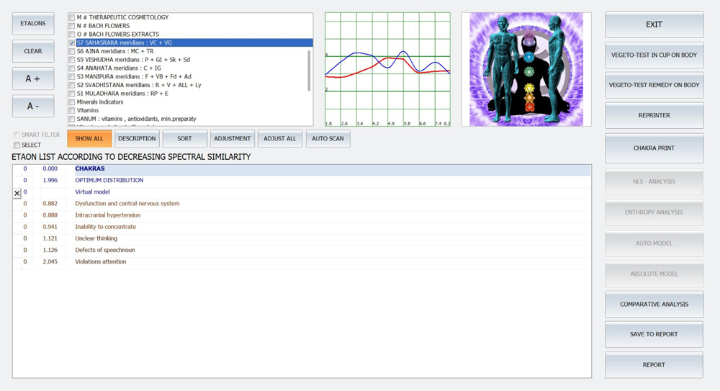This screenshot has height=391, width=720.
Task: Click the etalon category list scrollbar
Action: 309,71
